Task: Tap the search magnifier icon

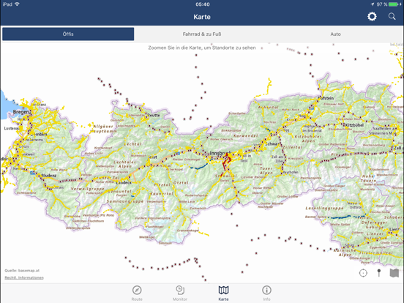Action: 392,17
